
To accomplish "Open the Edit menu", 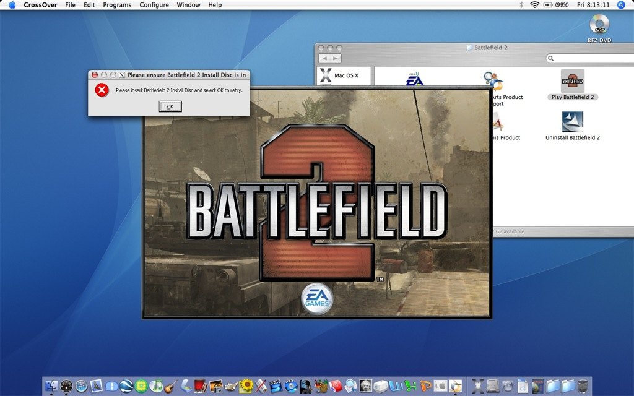I will 89,5.
